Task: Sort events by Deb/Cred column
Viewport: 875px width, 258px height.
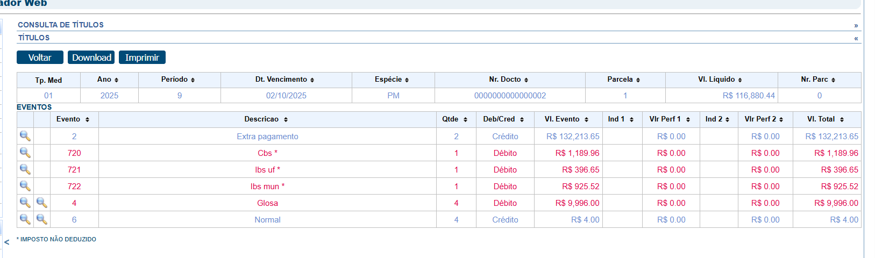Action: (522, 119)
